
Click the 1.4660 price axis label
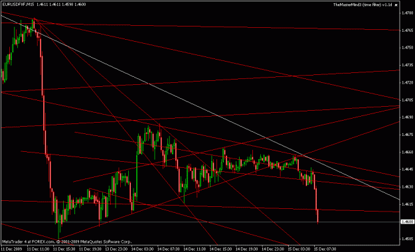click(407, 152)
